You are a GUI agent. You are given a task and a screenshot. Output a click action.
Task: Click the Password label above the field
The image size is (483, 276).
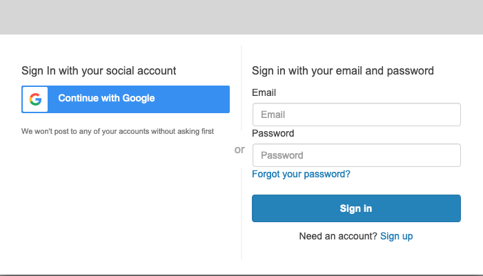tap(273, 133)
